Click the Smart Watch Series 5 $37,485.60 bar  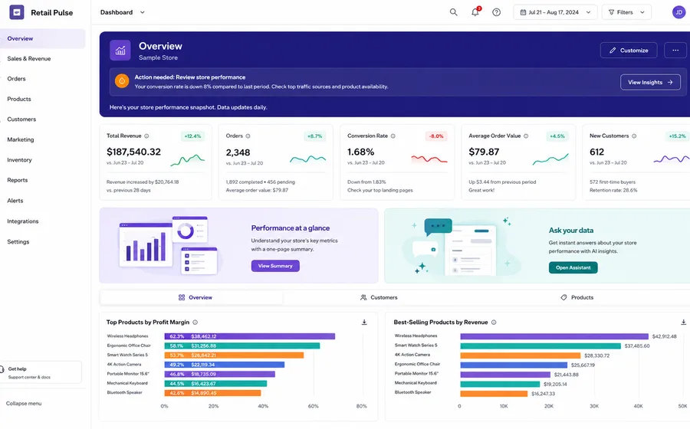540,346
